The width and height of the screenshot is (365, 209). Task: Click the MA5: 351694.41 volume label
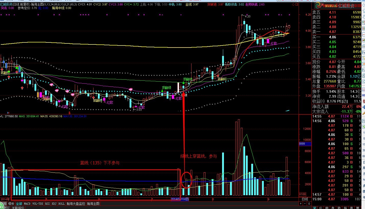pos(29,116)
